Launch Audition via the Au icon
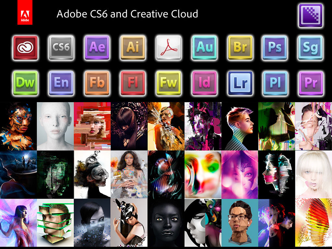Screen dimensions: 332x249 point(204,48)
